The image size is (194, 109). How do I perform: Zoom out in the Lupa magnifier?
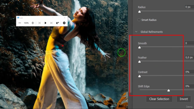point(20,23)
